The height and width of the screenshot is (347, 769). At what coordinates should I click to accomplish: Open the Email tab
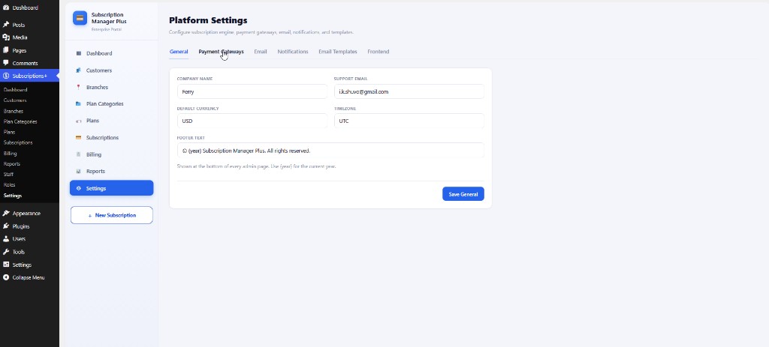pos(261,52)
